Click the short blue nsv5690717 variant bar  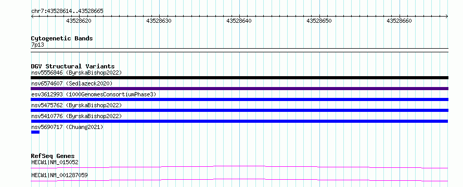(x=35, y=132)
